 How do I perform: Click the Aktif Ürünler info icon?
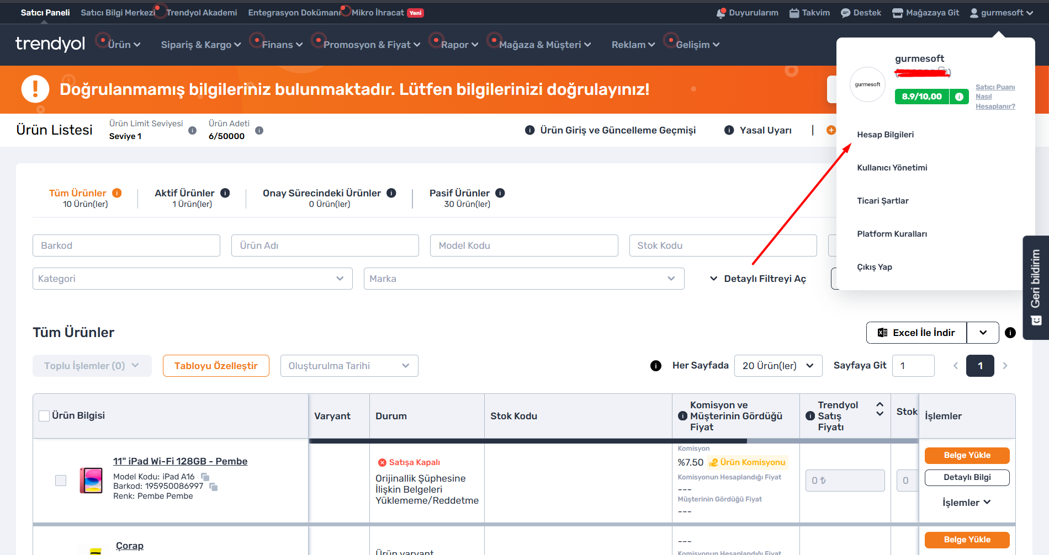[x=225, y=193]
